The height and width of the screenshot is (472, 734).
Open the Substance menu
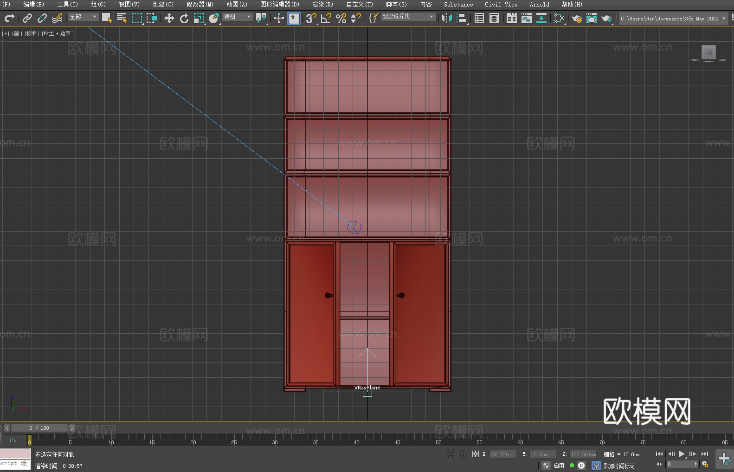click(458, 4)
